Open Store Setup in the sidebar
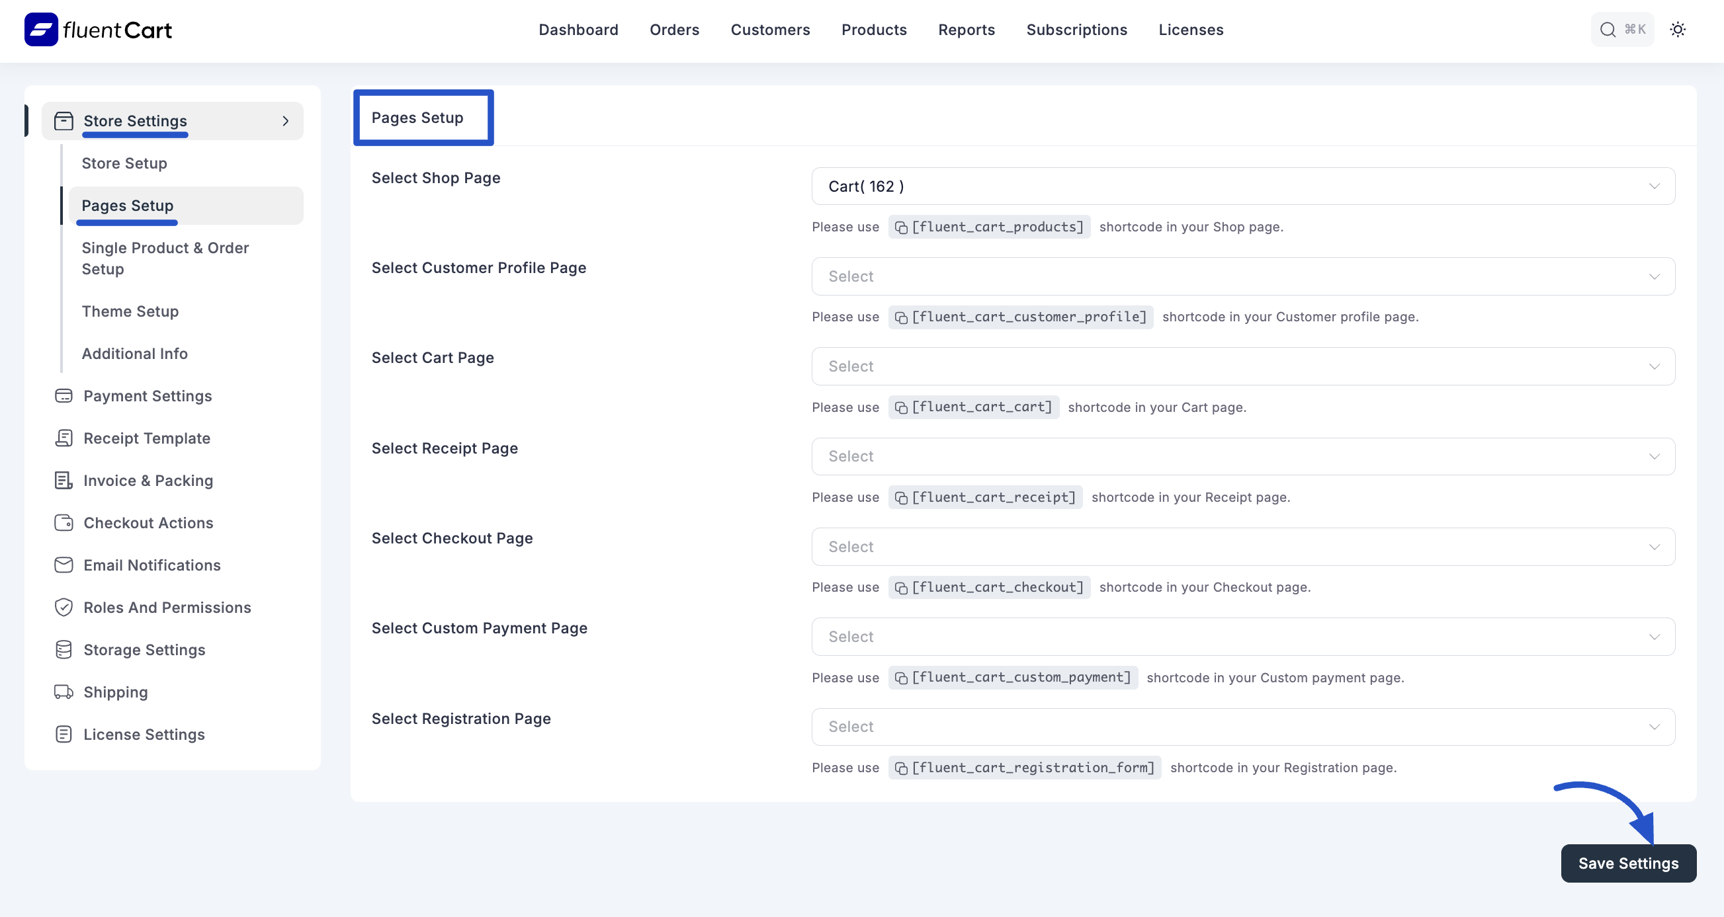Image resolution: width=1724 pixels, height=917 pixels. pos(124,163)
